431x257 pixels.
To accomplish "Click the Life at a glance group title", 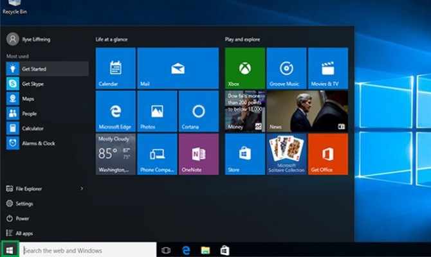I will pos(111,39).
